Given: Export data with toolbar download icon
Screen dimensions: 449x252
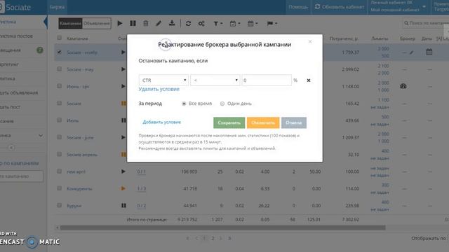Looking at the screenshot, I should [172, 23].
